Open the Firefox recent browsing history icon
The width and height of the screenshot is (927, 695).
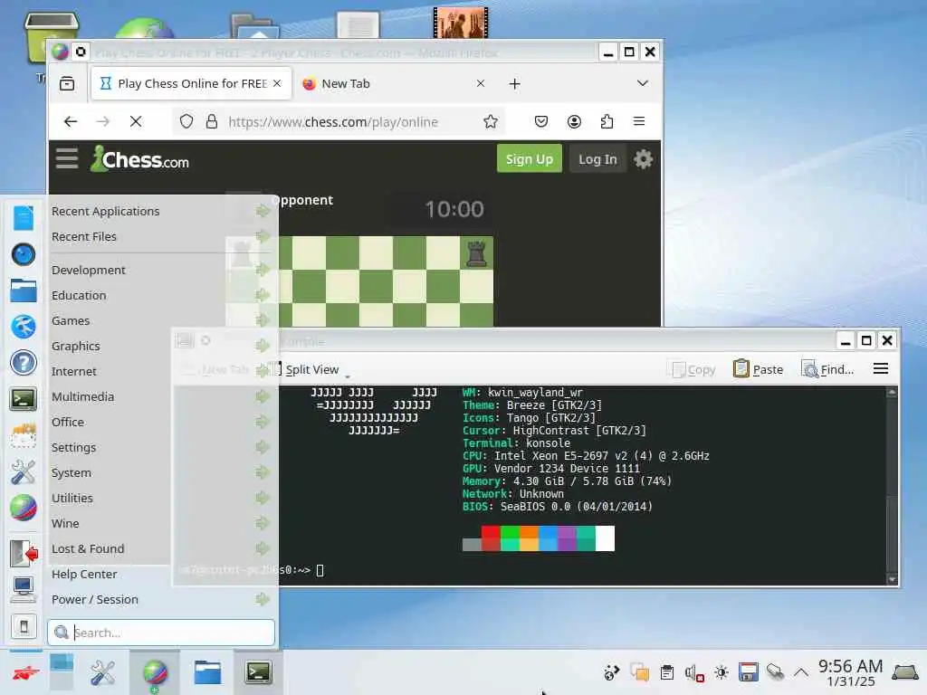pos(67,83)
